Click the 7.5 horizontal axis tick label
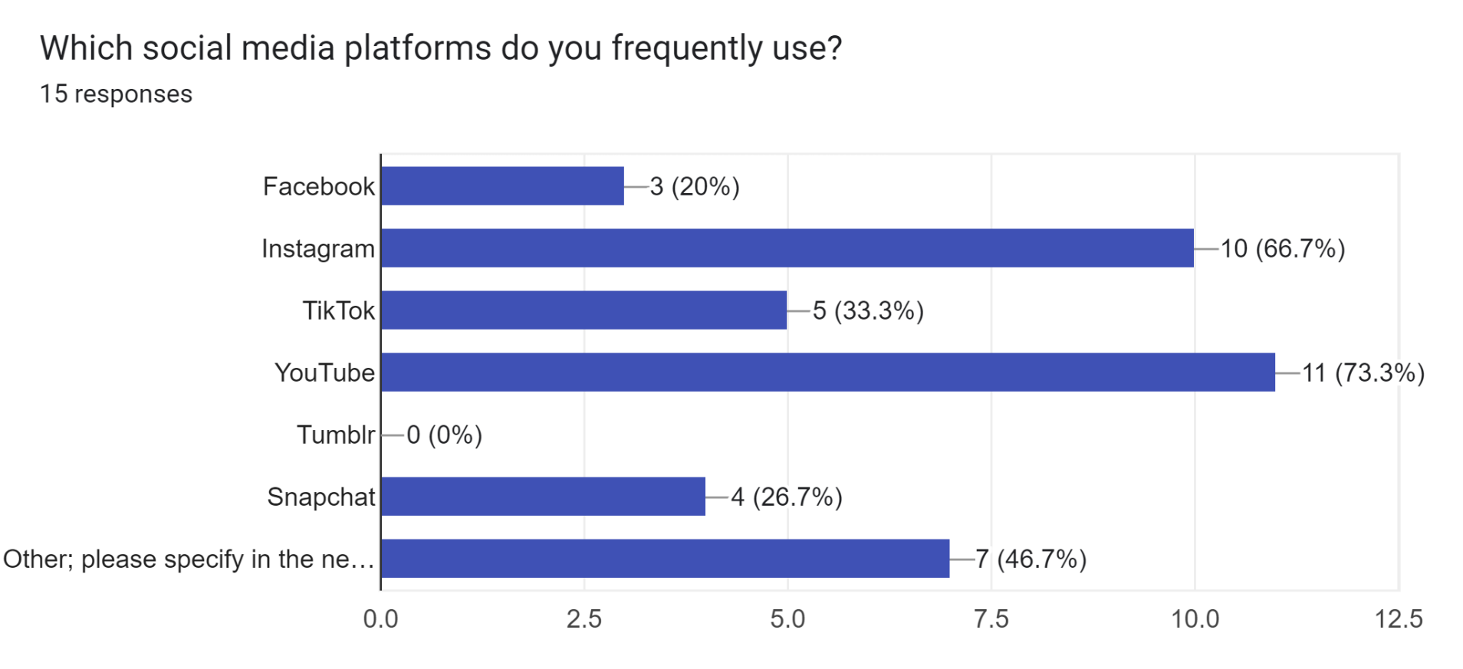Screen dimensions: 1463x669 (991, 618)
